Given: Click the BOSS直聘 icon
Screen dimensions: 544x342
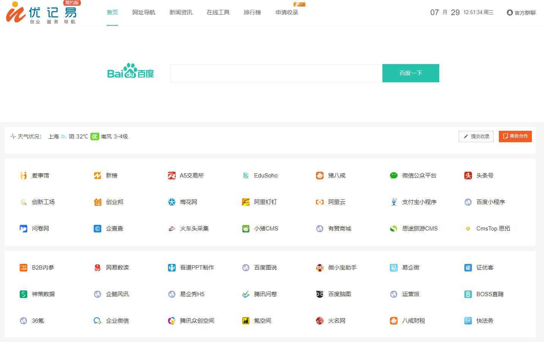Looking at the screenshot, I should [468, 294].
